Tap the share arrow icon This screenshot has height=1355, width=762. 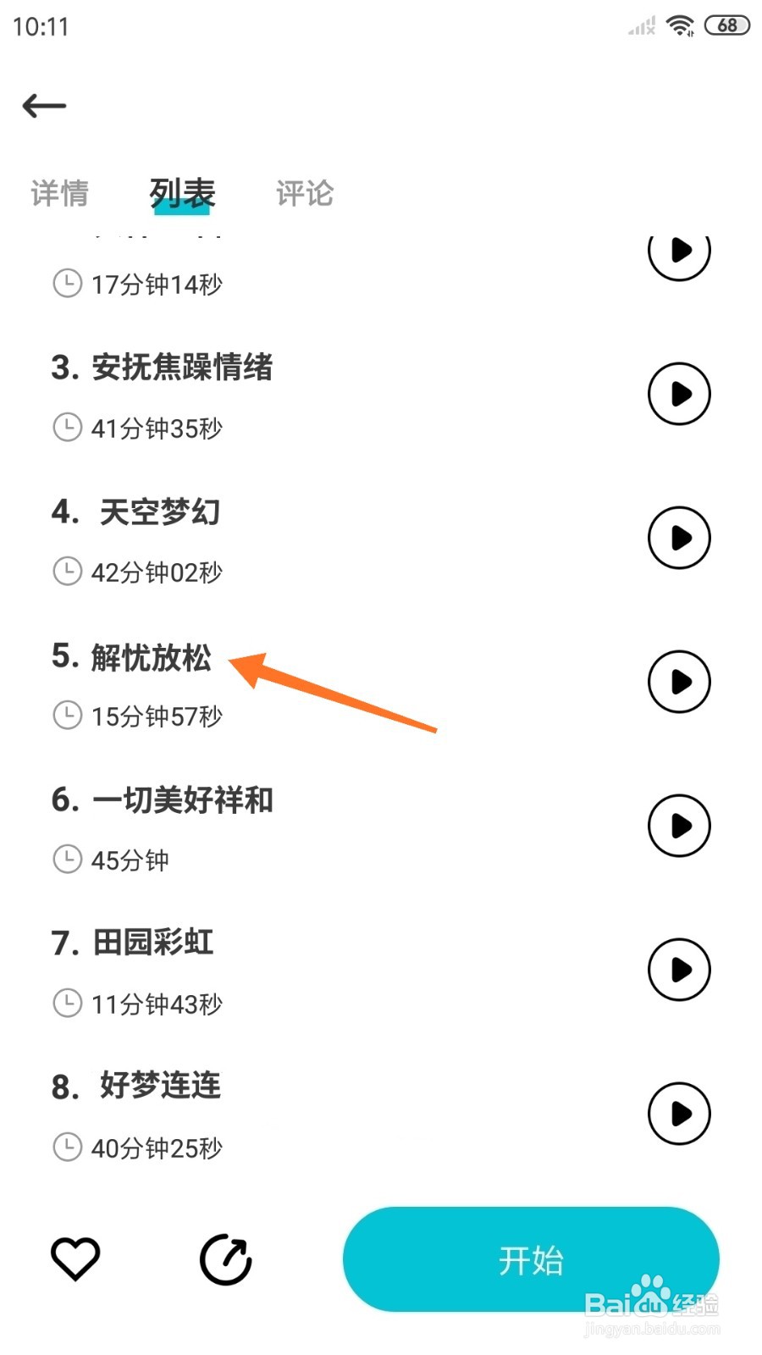[x=226, y=1259]
